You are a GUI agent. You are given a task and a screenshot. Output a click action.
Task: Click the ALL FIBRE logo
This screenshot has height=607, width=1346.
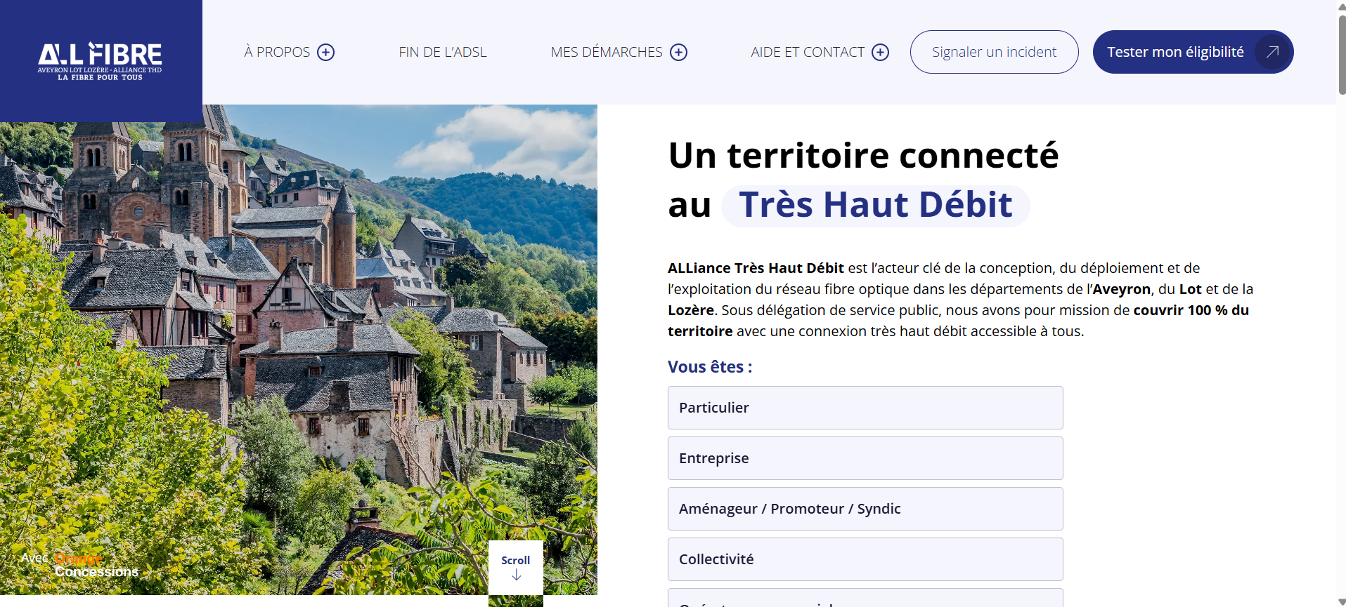100,61
